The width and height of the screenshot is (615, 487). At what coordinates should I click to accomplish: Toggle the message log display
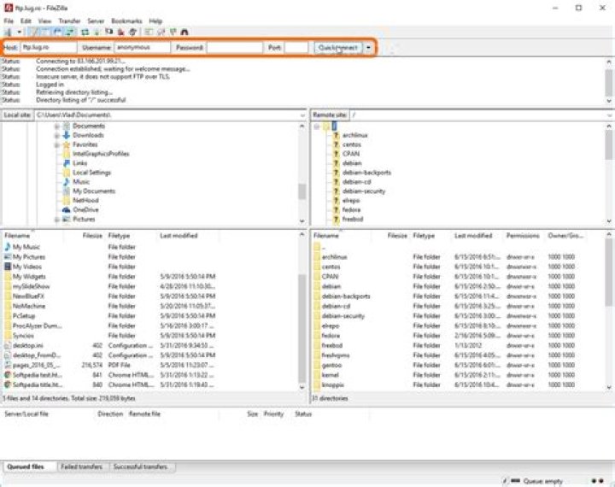pos(33,32)
